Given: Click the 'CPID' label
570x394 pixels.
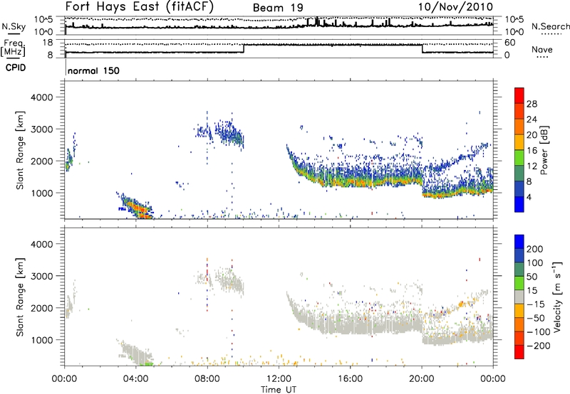Looking at the screenshot, I should 16,68.
